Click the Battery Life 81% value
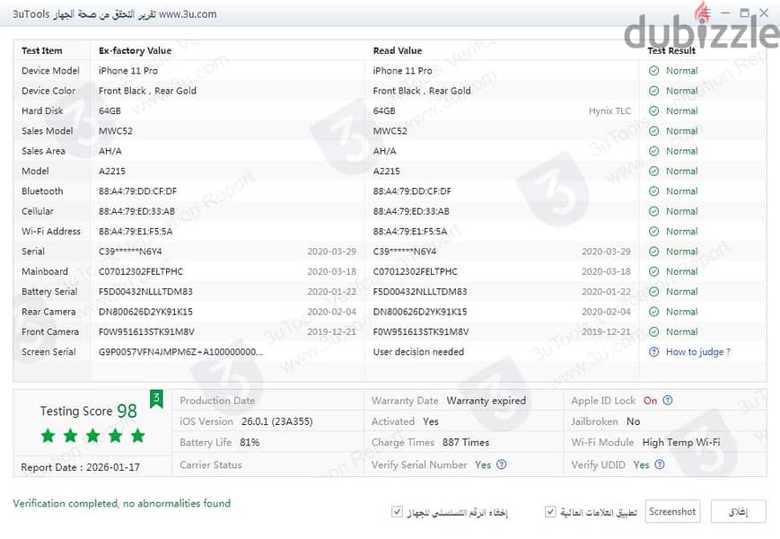780x539 pixels. (250, 443)
